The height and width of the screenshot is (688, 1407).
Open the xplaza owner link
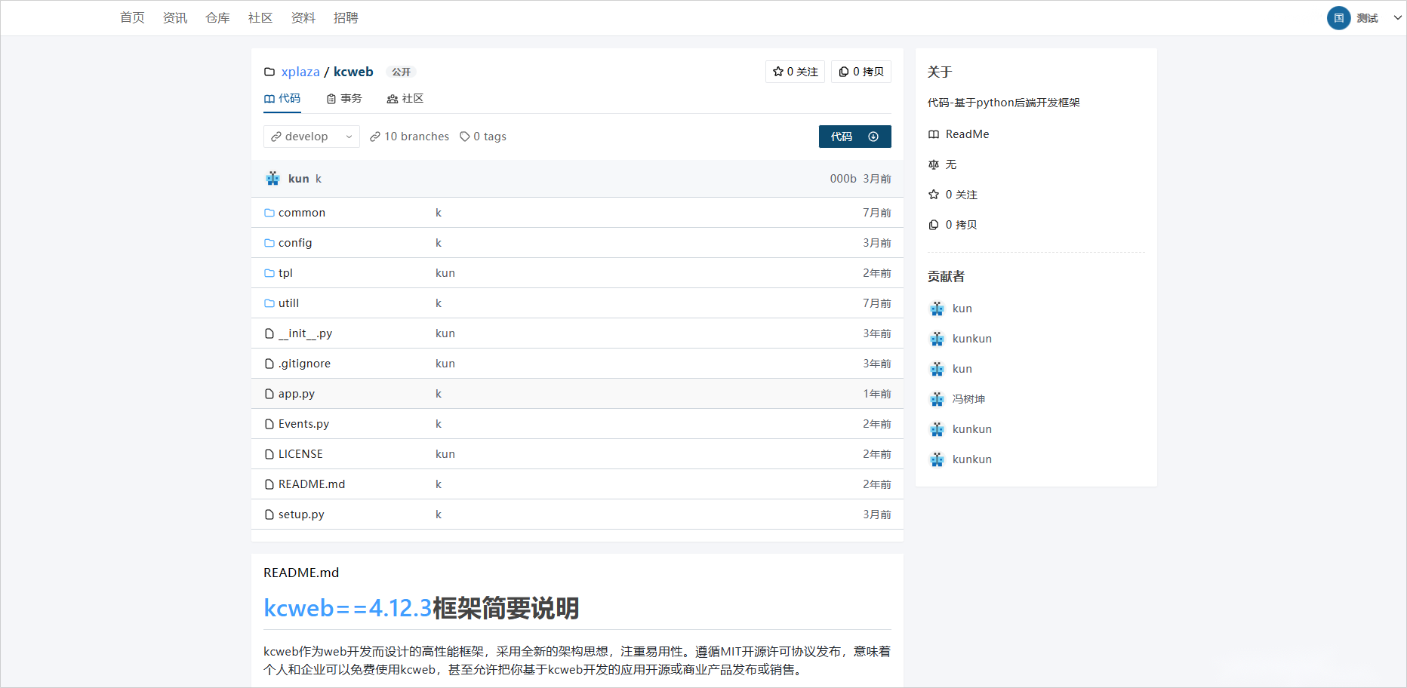(x=300, y=72)
